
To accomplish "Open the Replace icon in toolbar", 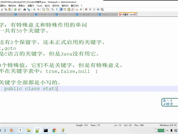I will (x=28, y=10).
